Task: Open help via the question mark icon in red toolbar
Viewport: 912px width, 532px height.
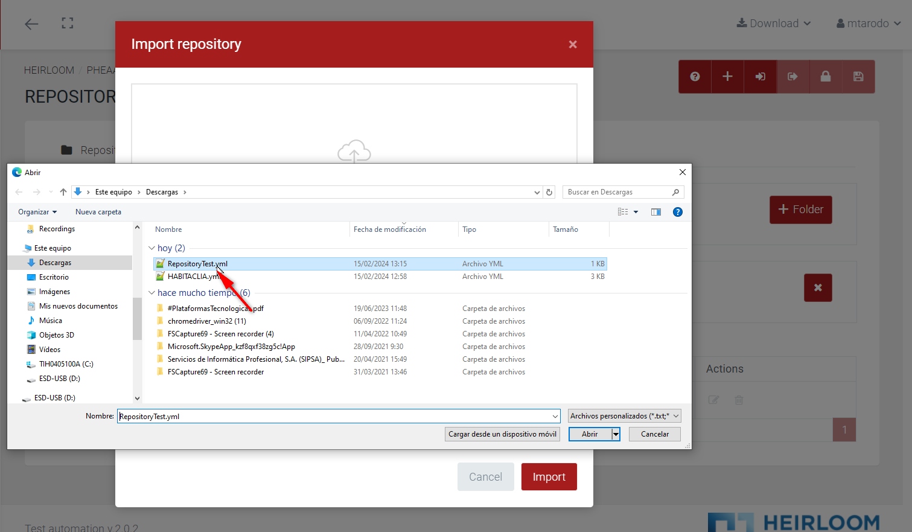Action: (694, 77)
